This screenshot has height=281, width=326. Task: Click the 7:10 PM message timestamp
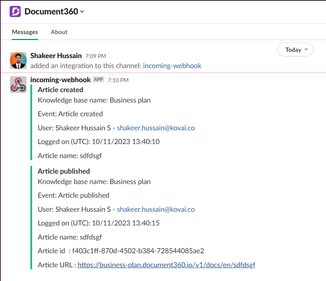point(118,80)
